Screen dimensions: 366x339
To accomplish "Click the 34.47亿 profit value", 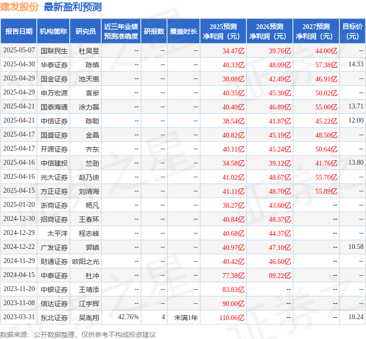I will click(x=233, y=51).
